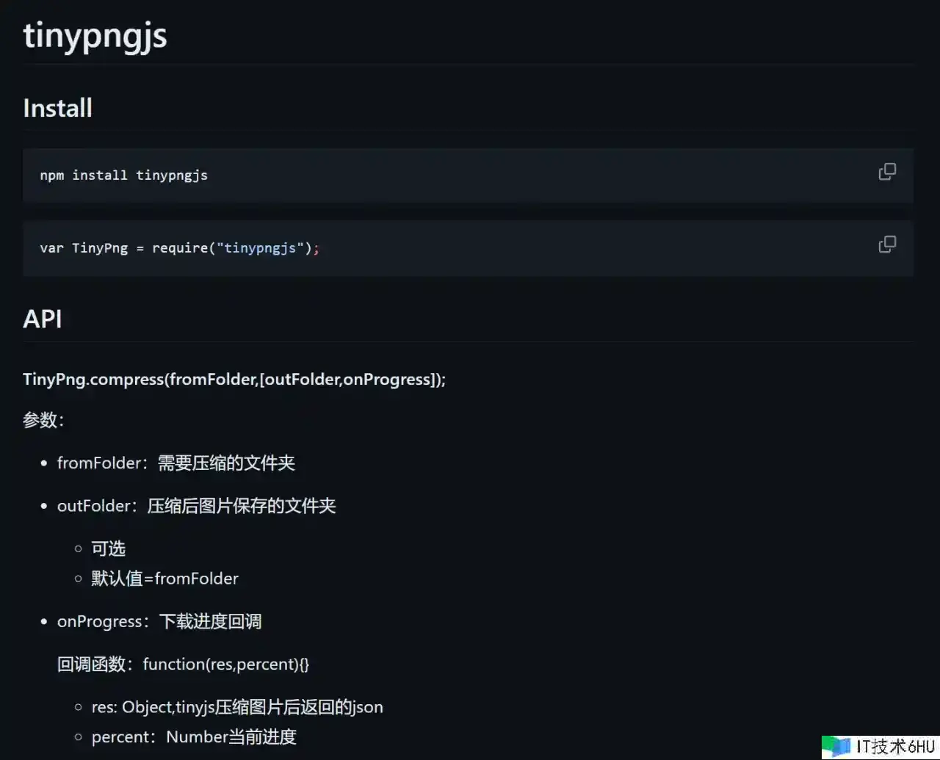Click the '回调函数: function(res,percent){}' line
Viewport: 940px width, 760px height.
[184, 665]
